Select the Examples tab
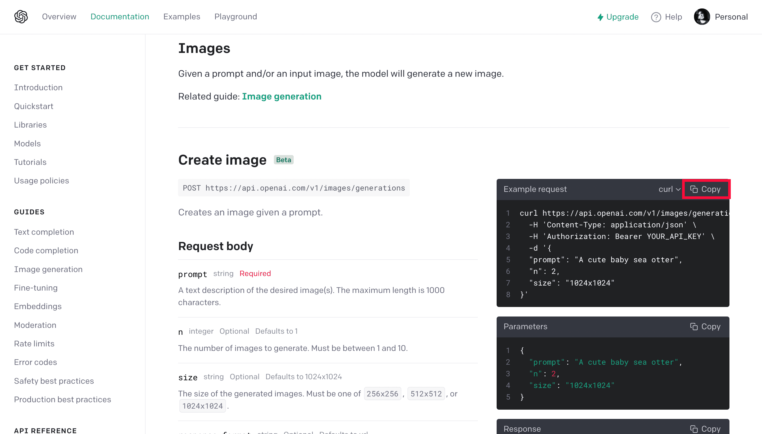This screenshot has height=434, width=762. (x=182, y=16)
